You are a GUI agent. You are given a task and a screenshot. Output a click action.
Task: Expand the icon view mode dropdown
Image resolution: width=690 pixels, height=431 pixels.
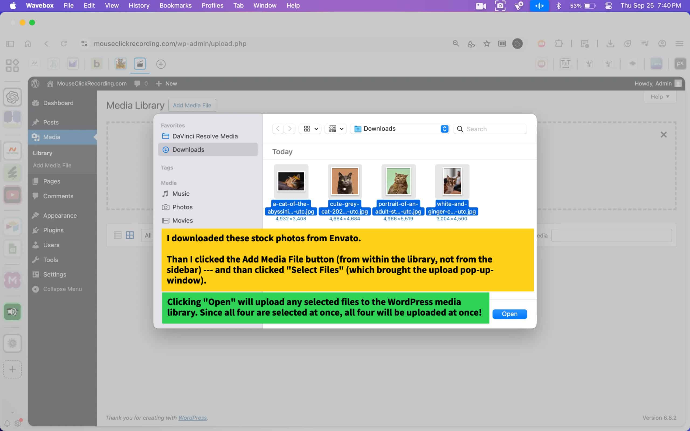click(310, 129)
